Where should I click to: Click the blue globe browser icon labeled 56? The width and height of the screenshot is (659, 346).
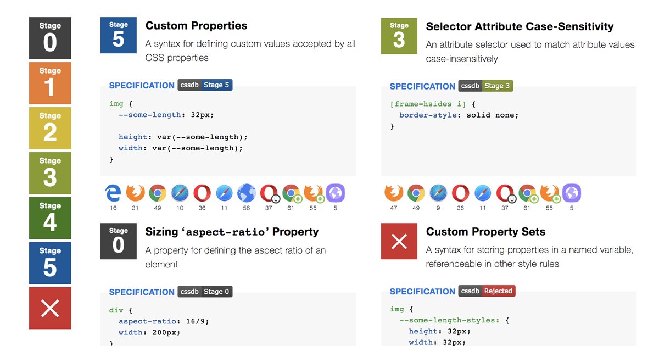(247, 193)
